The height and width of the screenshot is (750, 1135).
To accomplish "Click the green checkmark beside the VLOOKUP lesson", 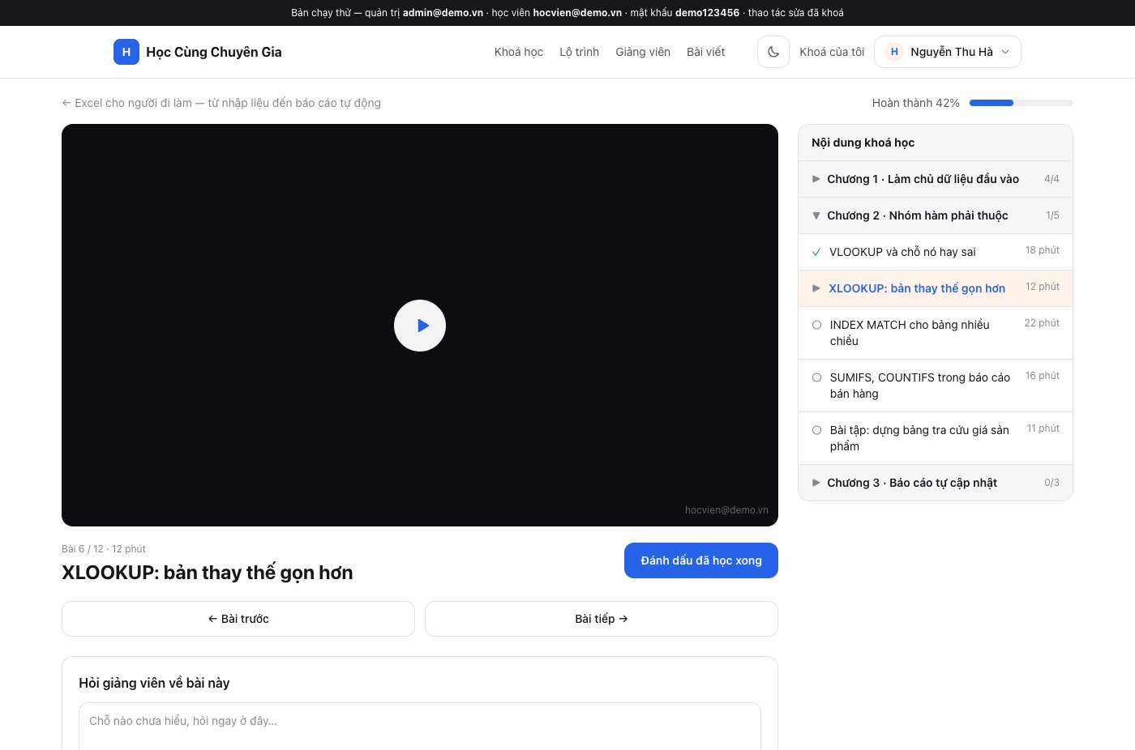I will (x=816, y=252).
